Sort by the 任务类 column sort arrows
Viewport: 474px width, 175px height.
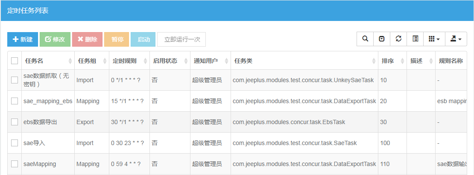pos(374,61)
